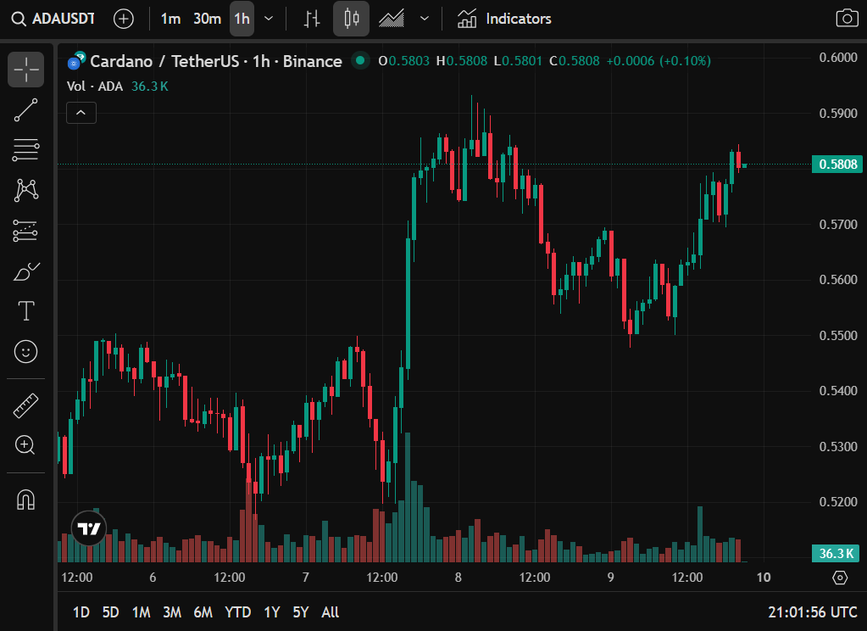
Task: Expand the time interval dropdown arrow
Action: pos(269,19)
